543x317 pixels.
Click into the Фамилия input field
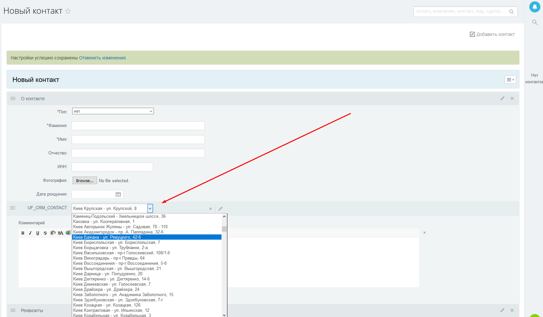[138, 126]
